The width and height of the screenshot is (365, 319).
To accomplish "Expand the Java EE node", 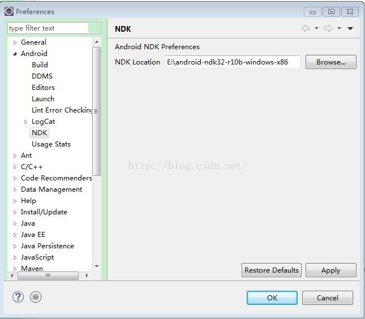I will coord(15,235).
